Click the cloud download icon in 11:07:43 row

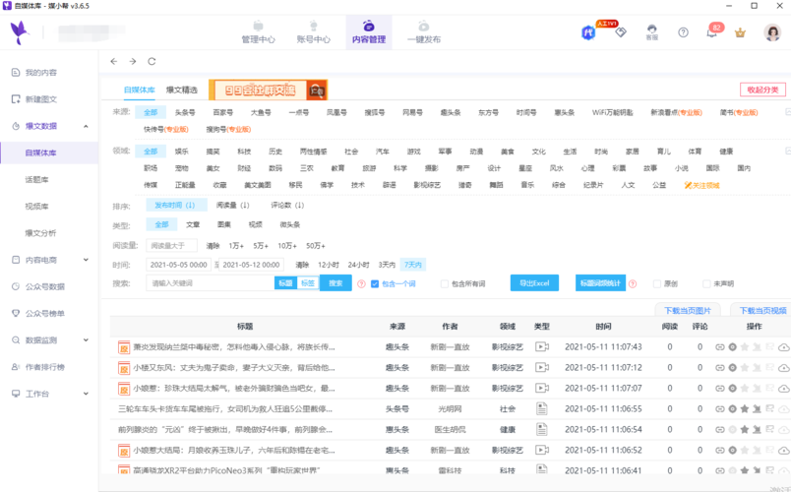click(x=784, y=347)
